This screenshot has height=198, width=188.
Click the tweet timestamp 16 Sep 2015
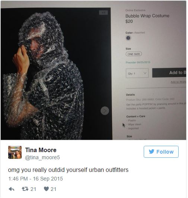pyautogui.click(x=35, y=179)
